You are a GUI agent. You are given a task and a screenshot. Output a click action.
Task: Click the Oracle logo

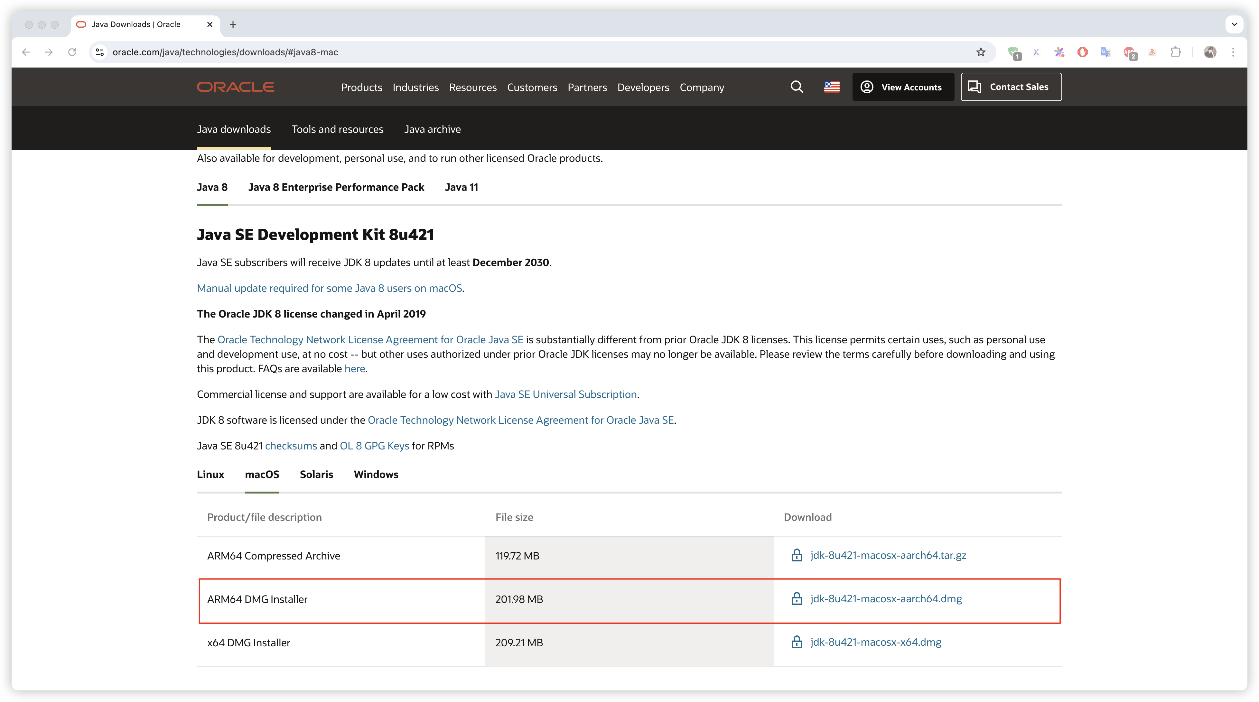(x=236, y=87)
